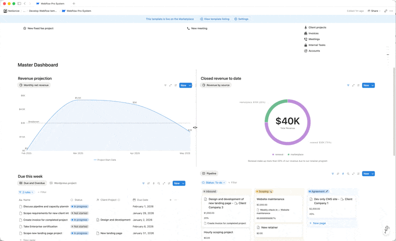Click the purple renewal donut segment
Viewport: 396px width, 241px height.
click(308, 121)
